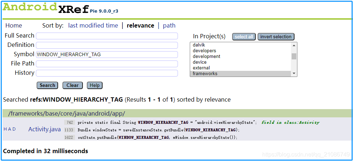Click the 'private static final String' result line
Image resolution: width=353 pixels, height=161 pixels.
point(167,123)
